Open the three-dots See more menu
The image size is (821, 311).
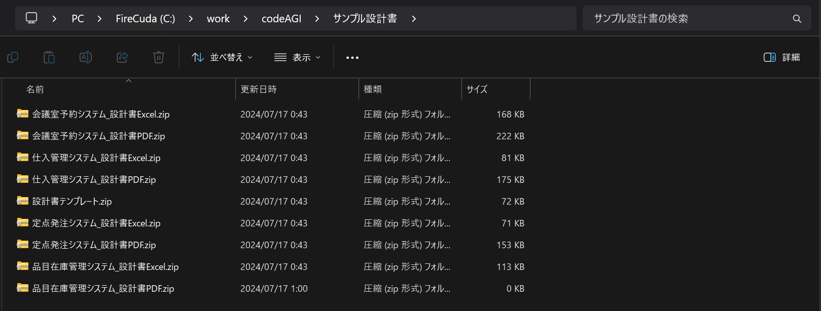click(x=352, y=58)
